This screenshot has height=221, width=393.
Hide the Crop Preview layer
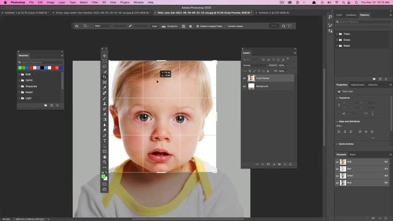click(x=244, y=78)
